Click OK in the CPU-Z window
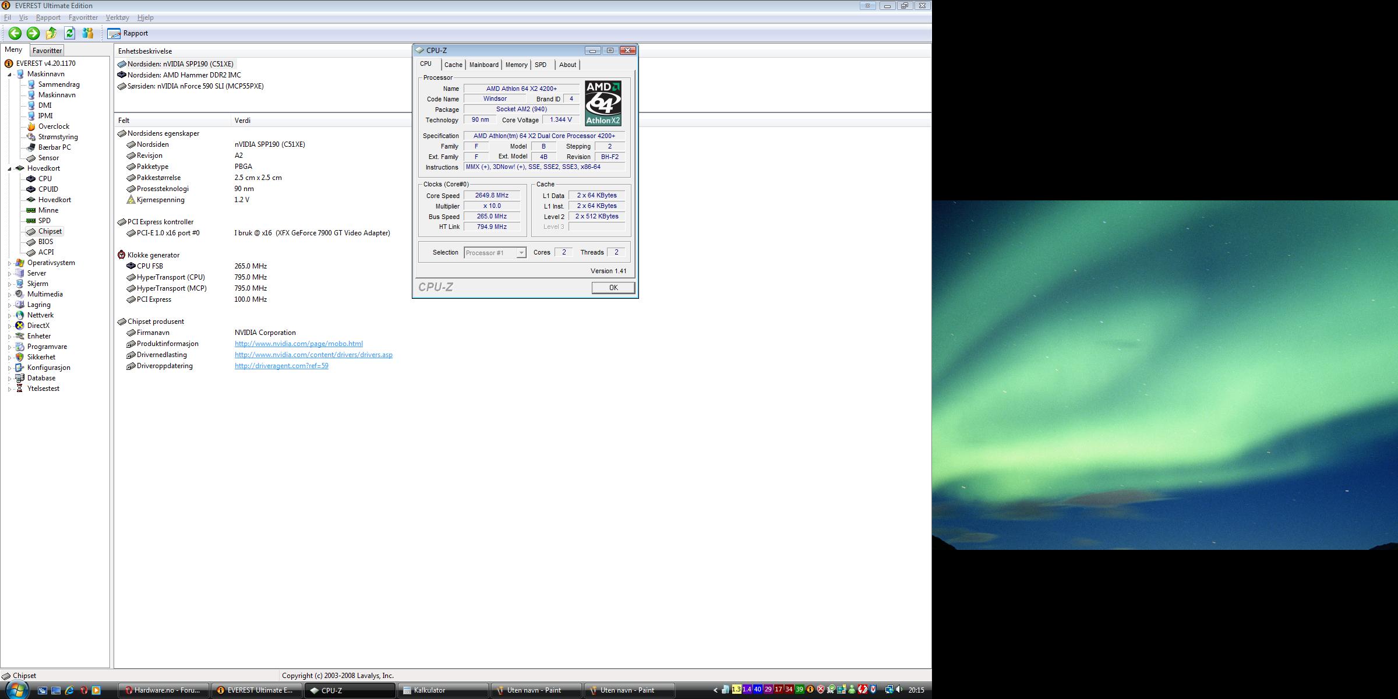 613,288
